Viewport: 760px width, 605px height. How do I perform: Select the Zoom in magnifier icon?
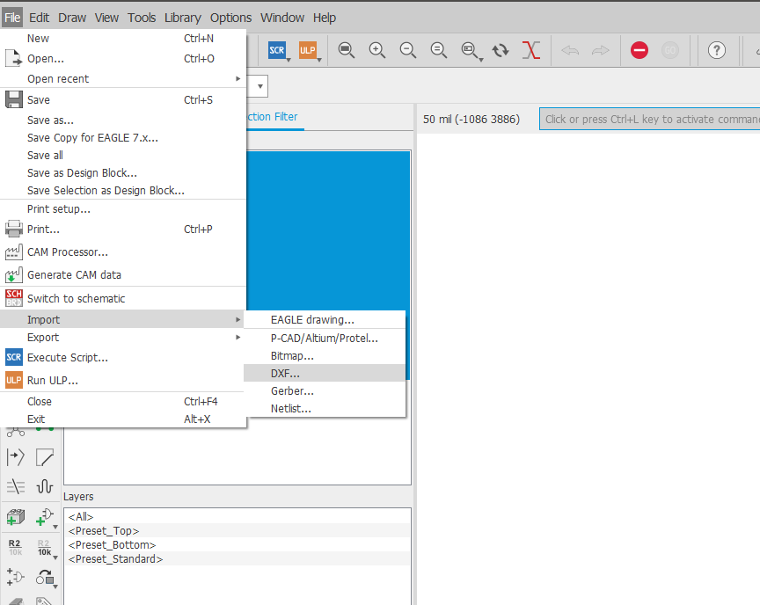[376, 50]
